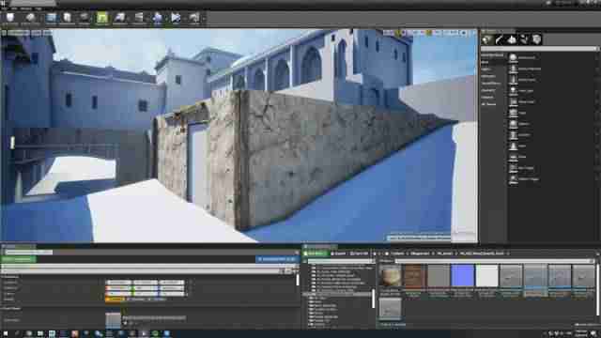Image resolution: width=601 pixels, height=338 pixels.
Task: Click the green Add New button
Action: click(316, 253)
